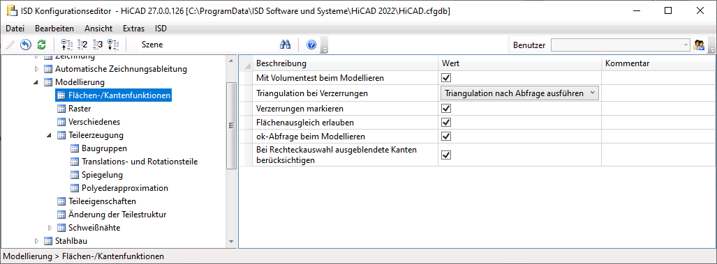
Task: Expand the Schweißnähte tree node
Action: (50, 228)
